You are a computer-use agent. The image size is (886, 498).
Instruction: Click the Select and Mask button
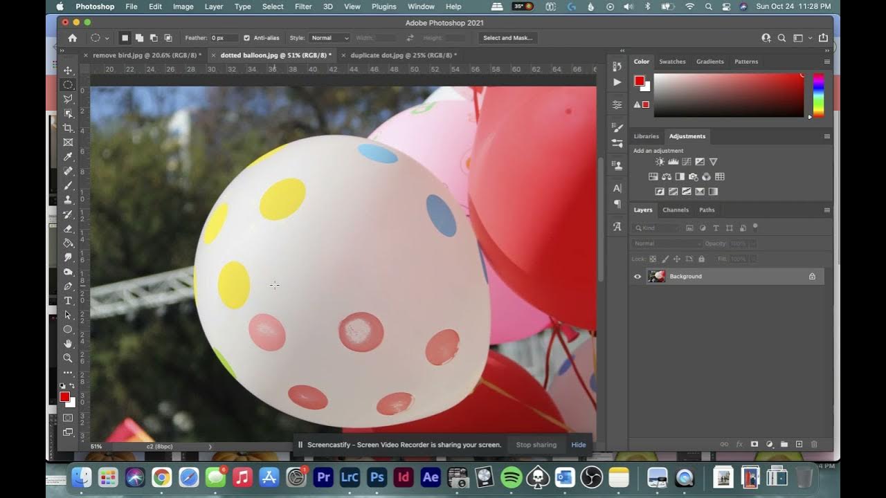[508, 38]
